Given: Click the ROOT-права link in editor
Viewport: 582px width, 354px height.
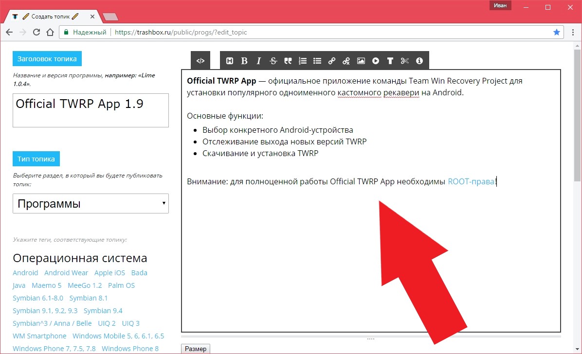Looking at the screenshot, I should pos(471,181).
